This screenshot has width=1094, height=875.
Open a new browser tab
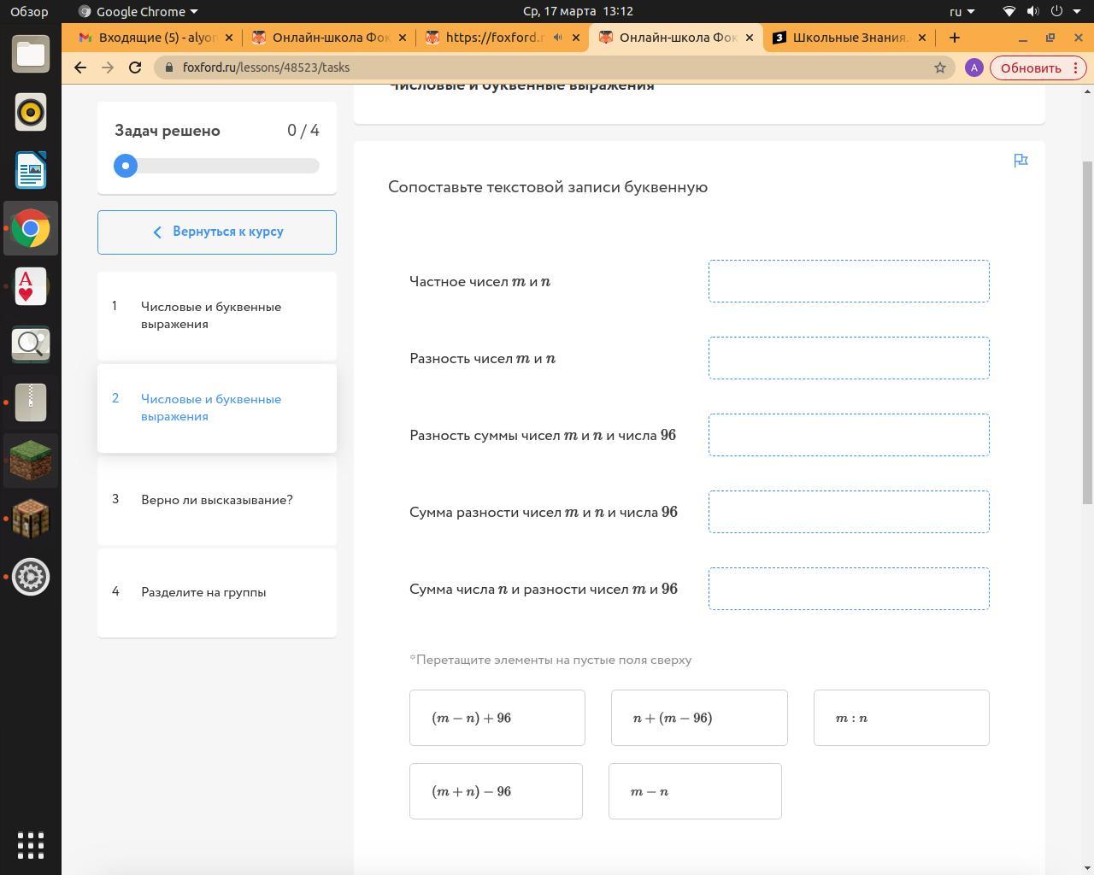[955, 38]
